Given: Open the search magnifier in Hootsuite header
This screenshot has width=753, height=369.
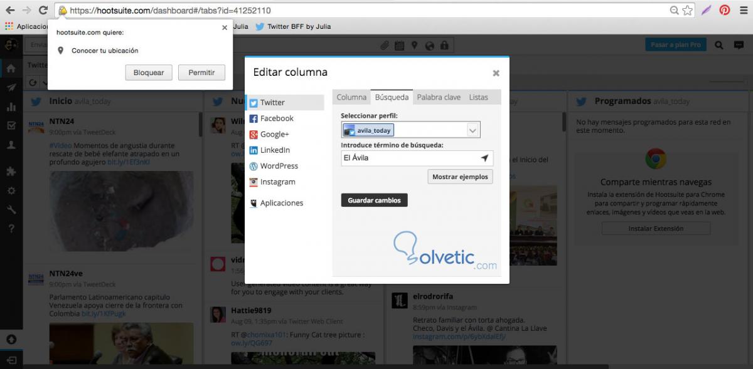Looking at the screenshot, I should click(x=720, y=45).
